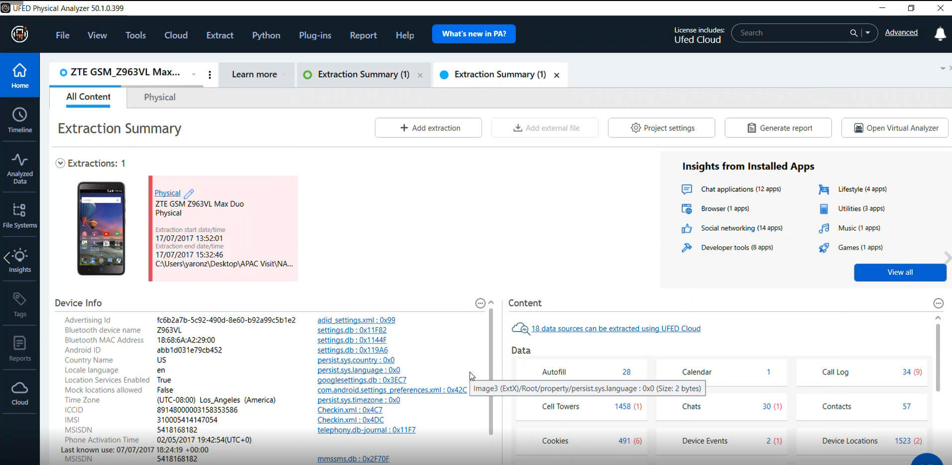The image size is (952, 465).
Task: Open the Insights sidebar panel
Action: (20, 260)
